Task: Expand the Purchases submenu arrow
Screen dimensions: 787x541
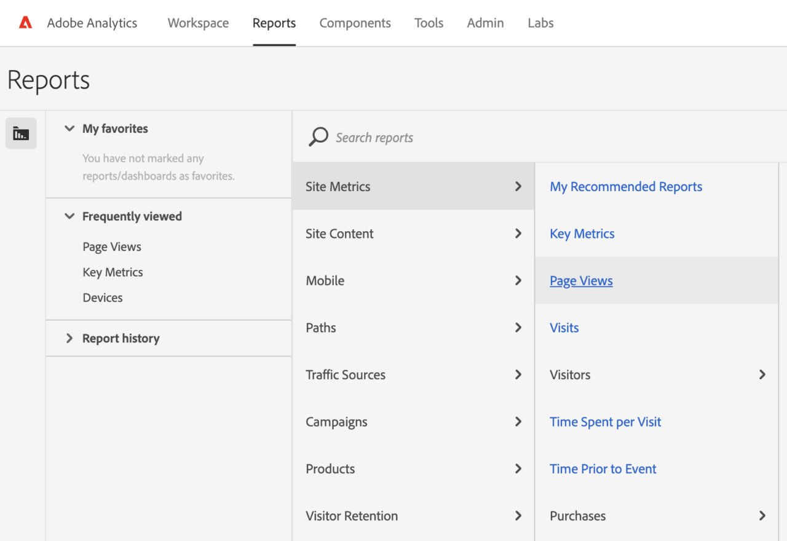Action: [x=762, y=516]
